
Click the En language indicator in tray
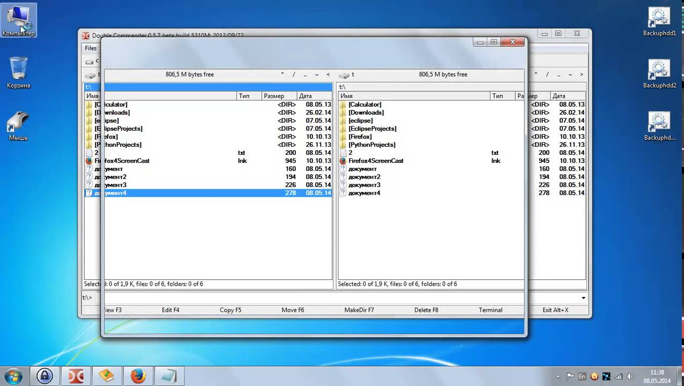[582, 376]
